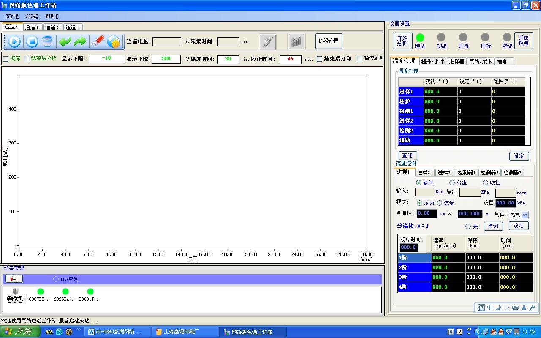This screenshot has width=541, height=338.
Task: Click the green redo arrow icon
Action: [80, 41]
